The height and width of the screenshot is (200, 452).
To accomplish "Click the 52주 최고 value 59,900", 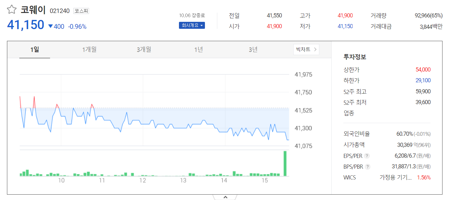I will pos(423,91).
